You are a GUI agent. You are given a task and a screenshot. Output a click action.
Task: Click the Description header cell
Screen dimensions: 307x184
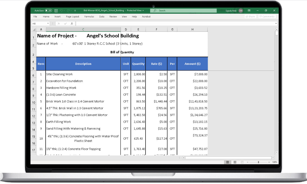click(x=83, y=64)
